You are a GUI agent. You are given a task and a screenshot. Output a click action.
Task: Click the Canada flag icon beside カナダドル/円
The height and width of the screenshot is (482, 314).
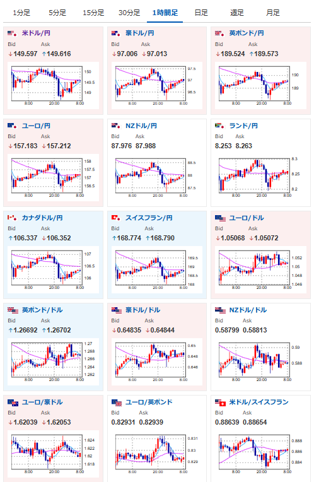coord(12,218)
